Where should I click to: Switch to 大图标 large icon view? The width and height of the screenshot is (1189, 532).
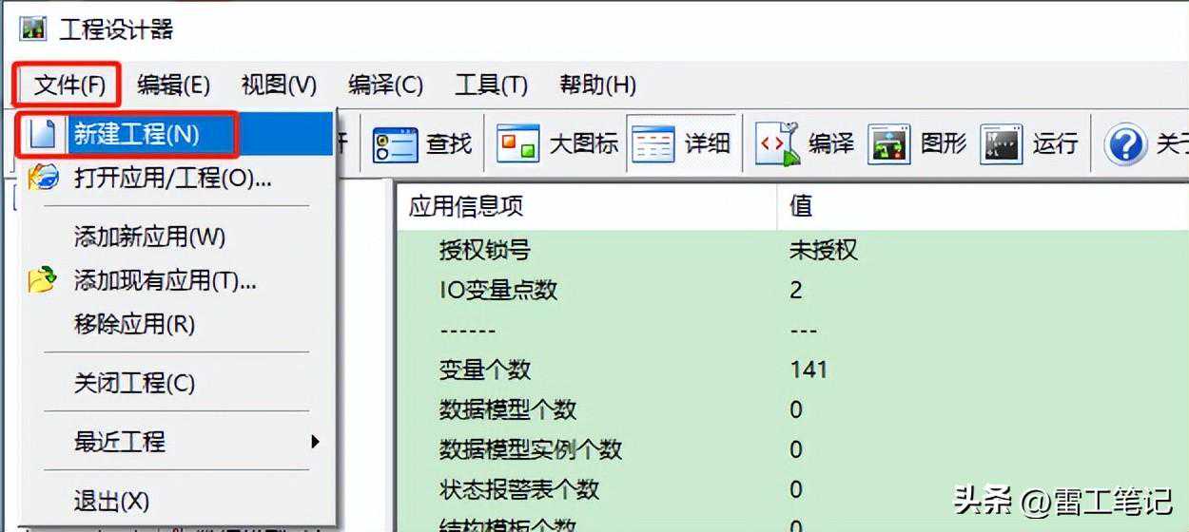518,144
